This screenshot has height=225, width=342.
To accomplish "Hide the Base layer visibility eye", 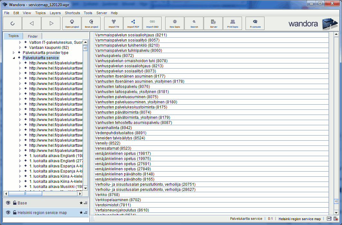I will [x=8, y=203].
